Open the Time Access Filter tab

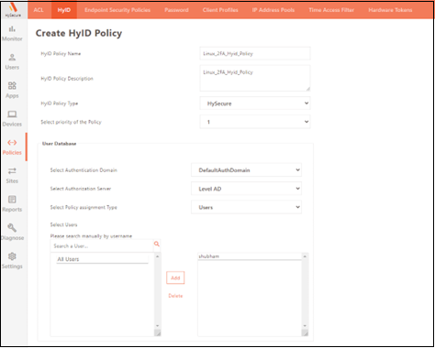(331, 10)
